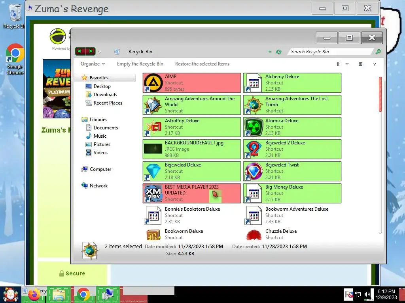The image size is (405, 303).
Task: Click 'Bejeweled Twist' file name
Action: [x=282, y=165]
